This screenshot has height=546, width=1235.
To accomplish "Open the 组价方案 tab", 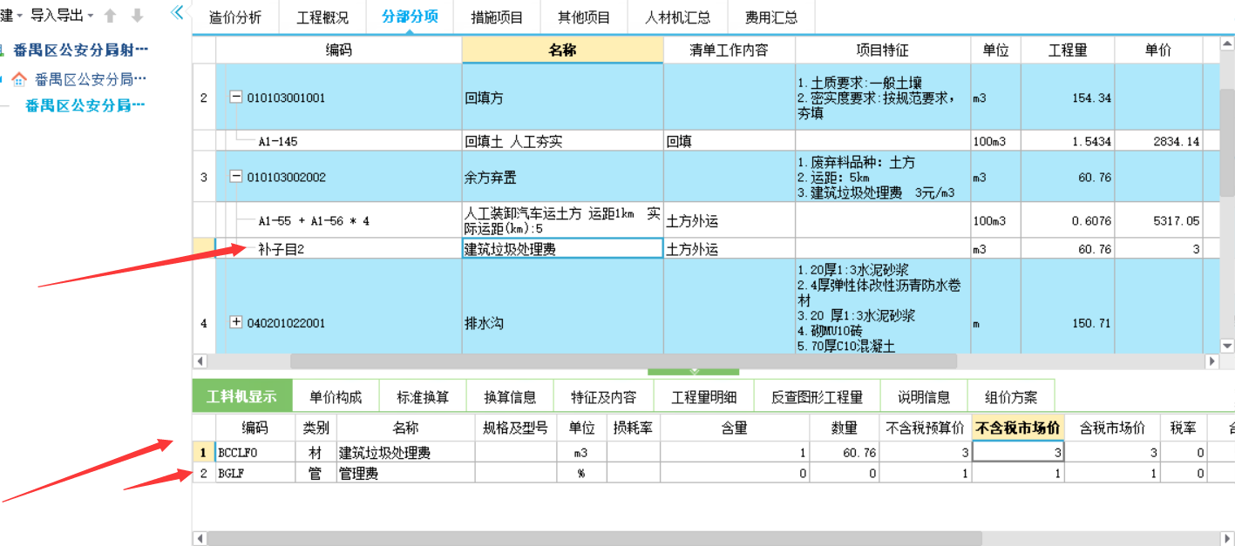I will point(1011,397).
